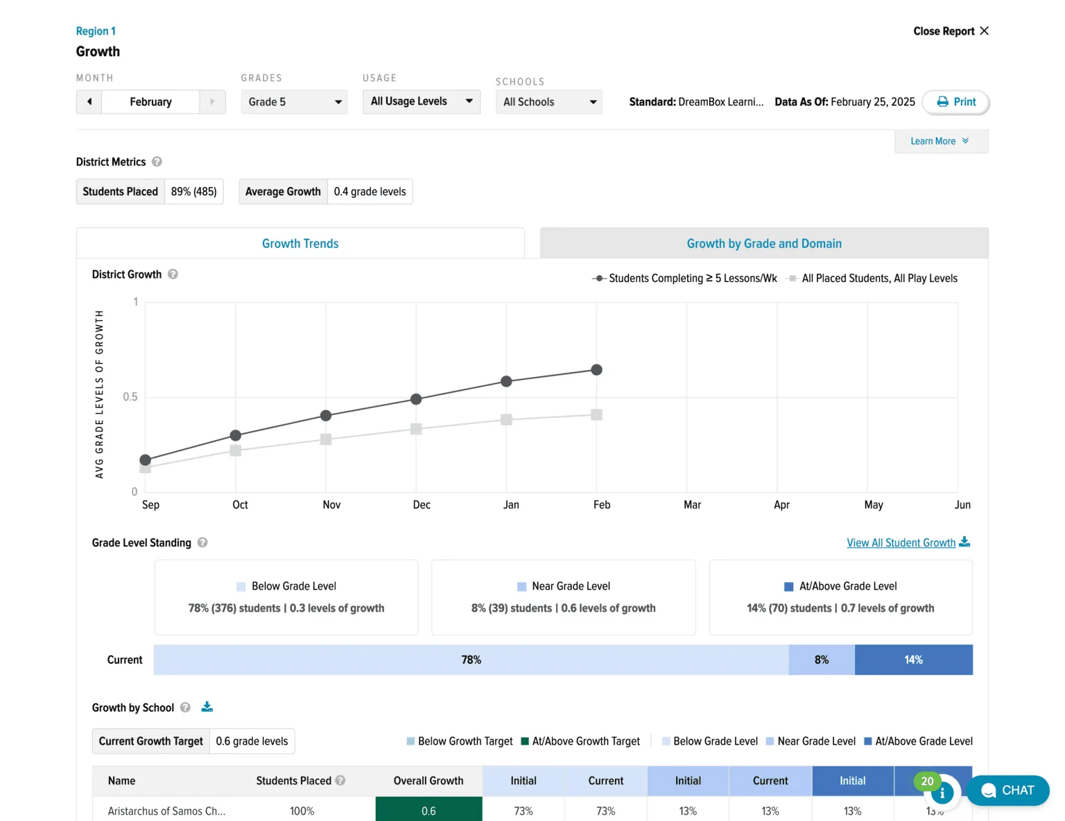
Task: Open the All Schools dropdown
Action: coord(549,102)
